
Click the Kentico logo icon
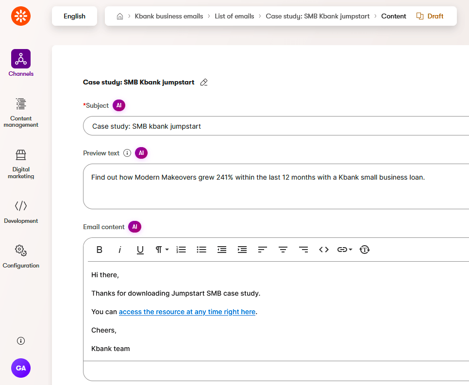(21, 16)
